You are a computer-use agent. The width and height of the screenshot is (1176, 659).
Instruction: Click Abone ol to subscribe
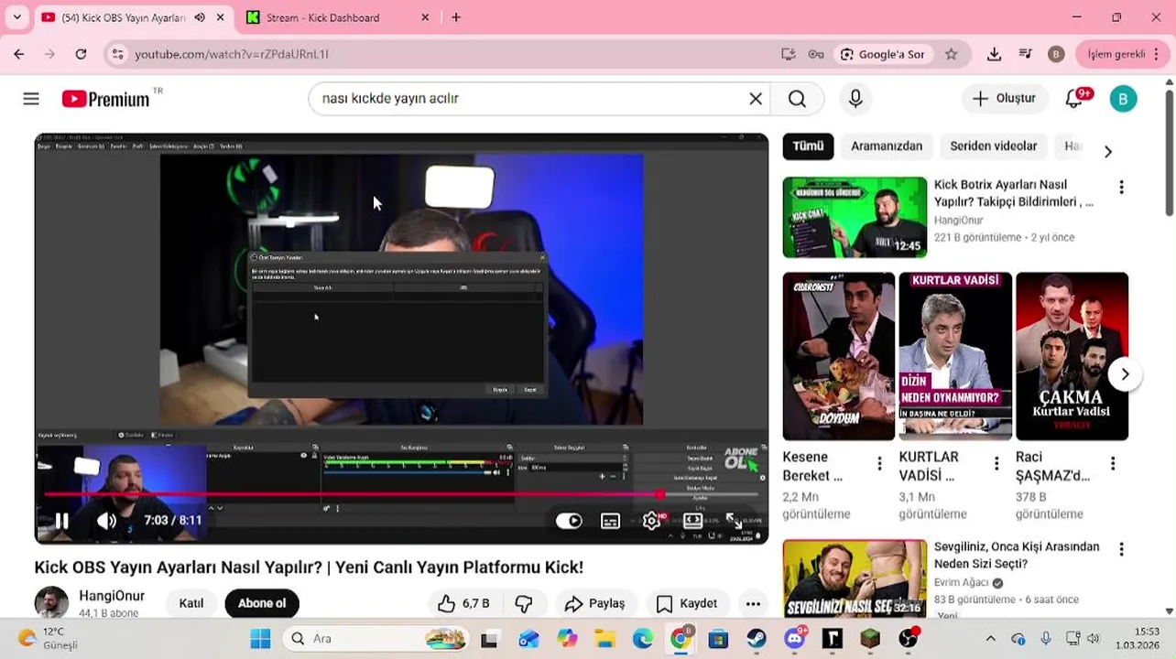pyautogui.click(x=262, y=603)
